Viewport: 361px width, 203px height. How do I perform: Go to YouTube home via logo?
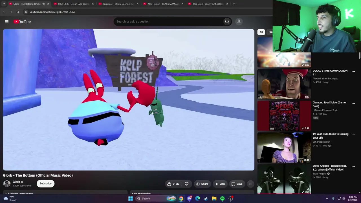(x=22, y=22)
